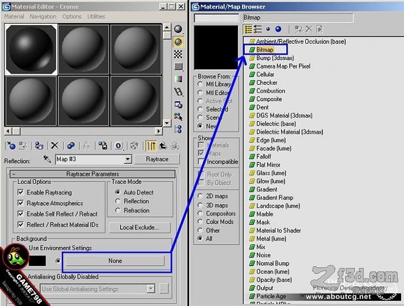404x306 pixels.
Task: Select Bitmap in the map list
Action: 264,50
